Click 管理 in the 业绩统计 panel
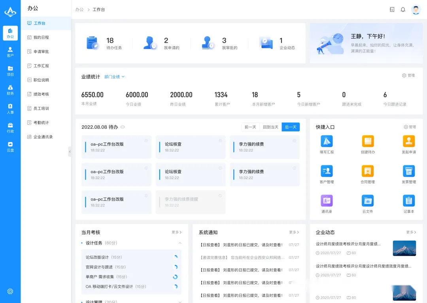The image size is (427, 303). point(408,75)
